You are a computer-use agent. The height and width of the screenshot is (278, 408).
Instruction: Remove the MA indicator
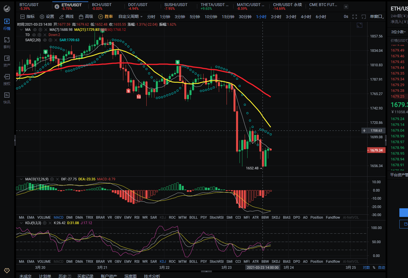(46, 30)
